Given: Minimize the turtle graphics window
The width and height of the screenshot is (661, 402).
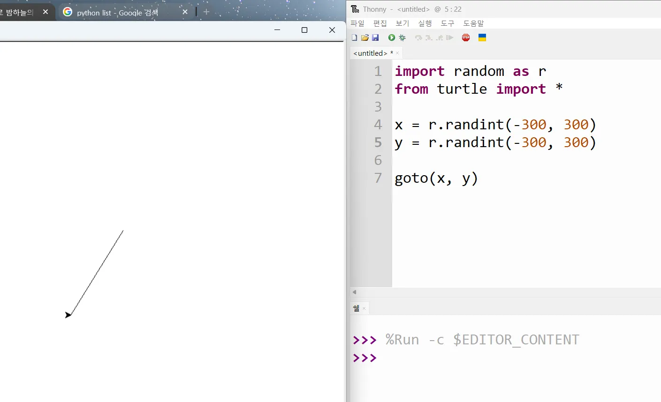Looking at the screenshot, I should coord(277,30).
